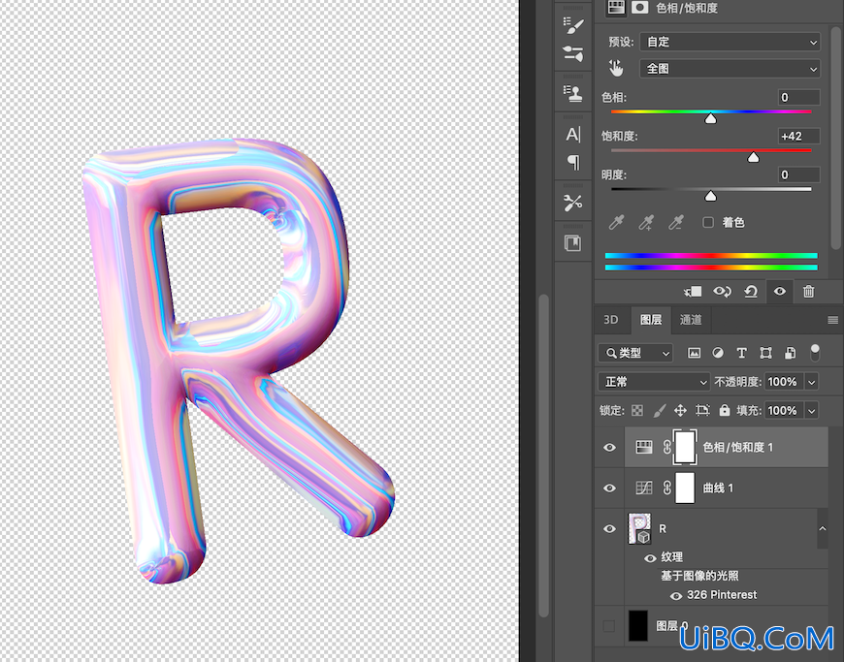The height and width of the screenshot is (662, 844).
Task: Pick the add-to-sample eyedropper
Action: (646, 222)
